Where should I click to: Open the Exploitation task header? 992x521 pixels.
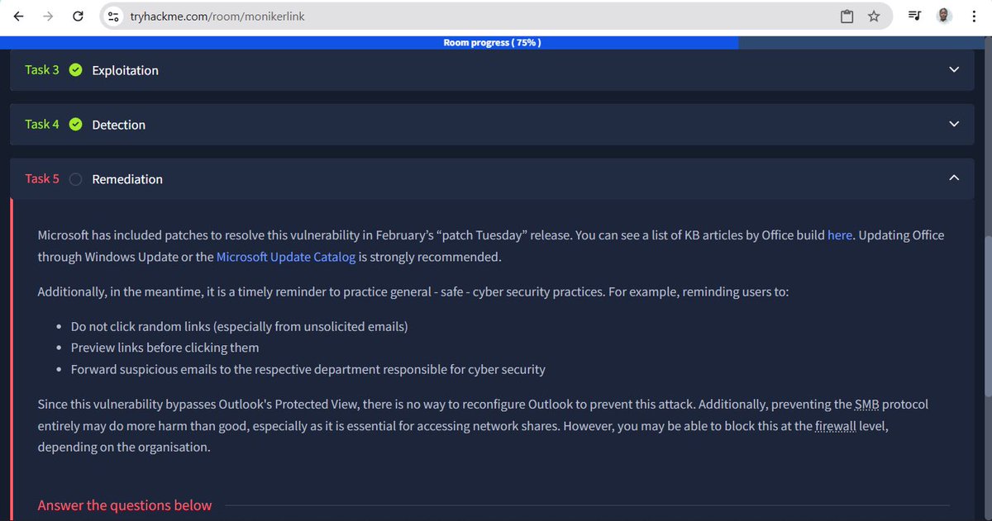(492, 70)
